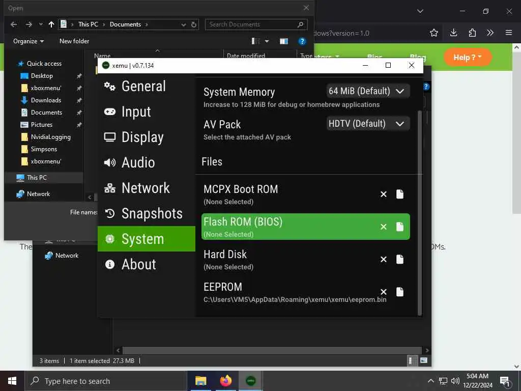Open recent locations dropdown in Open dialog
Screen dimensions: 521x391
click(x=41, y=24)
